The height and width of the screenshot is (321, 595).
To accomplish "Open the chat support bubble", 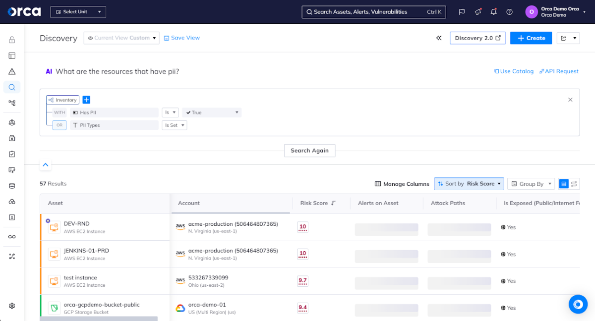I will pos(578,304).
